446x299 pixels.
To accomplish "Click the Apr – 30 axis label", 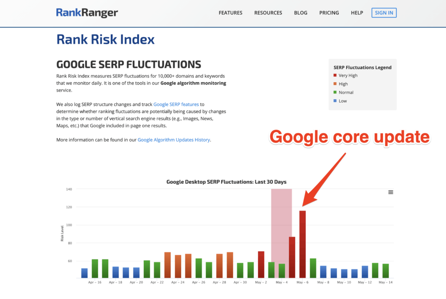I will click(x=240, y=282).
